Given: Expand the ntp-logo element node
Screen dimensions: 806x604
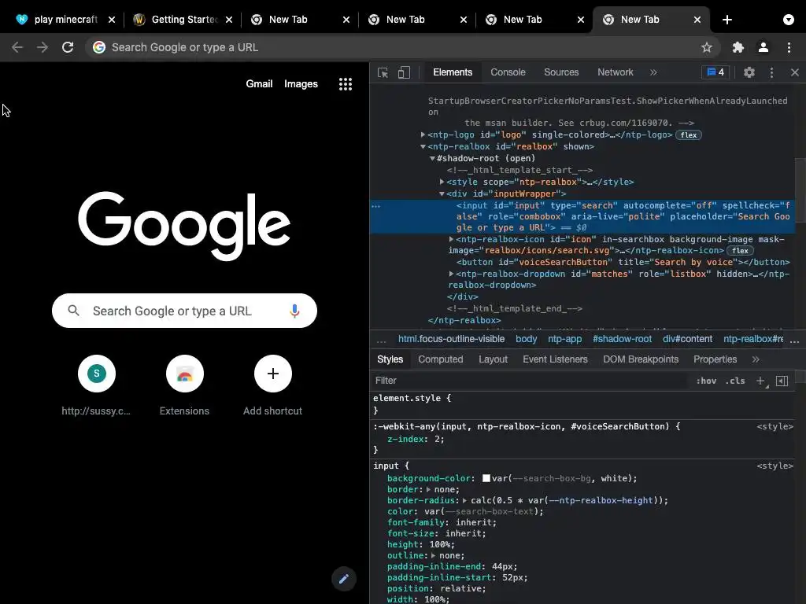Looking at the screenshot, I should click(x=423, y=134).
